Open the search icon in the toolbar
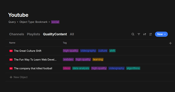The height and width of the screenshot is (92, 175). tap(133, 34)
